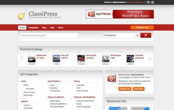Open the Cars & Trucks subcategory
Viewport: 174px width, 110px height.
coord(29,92)
